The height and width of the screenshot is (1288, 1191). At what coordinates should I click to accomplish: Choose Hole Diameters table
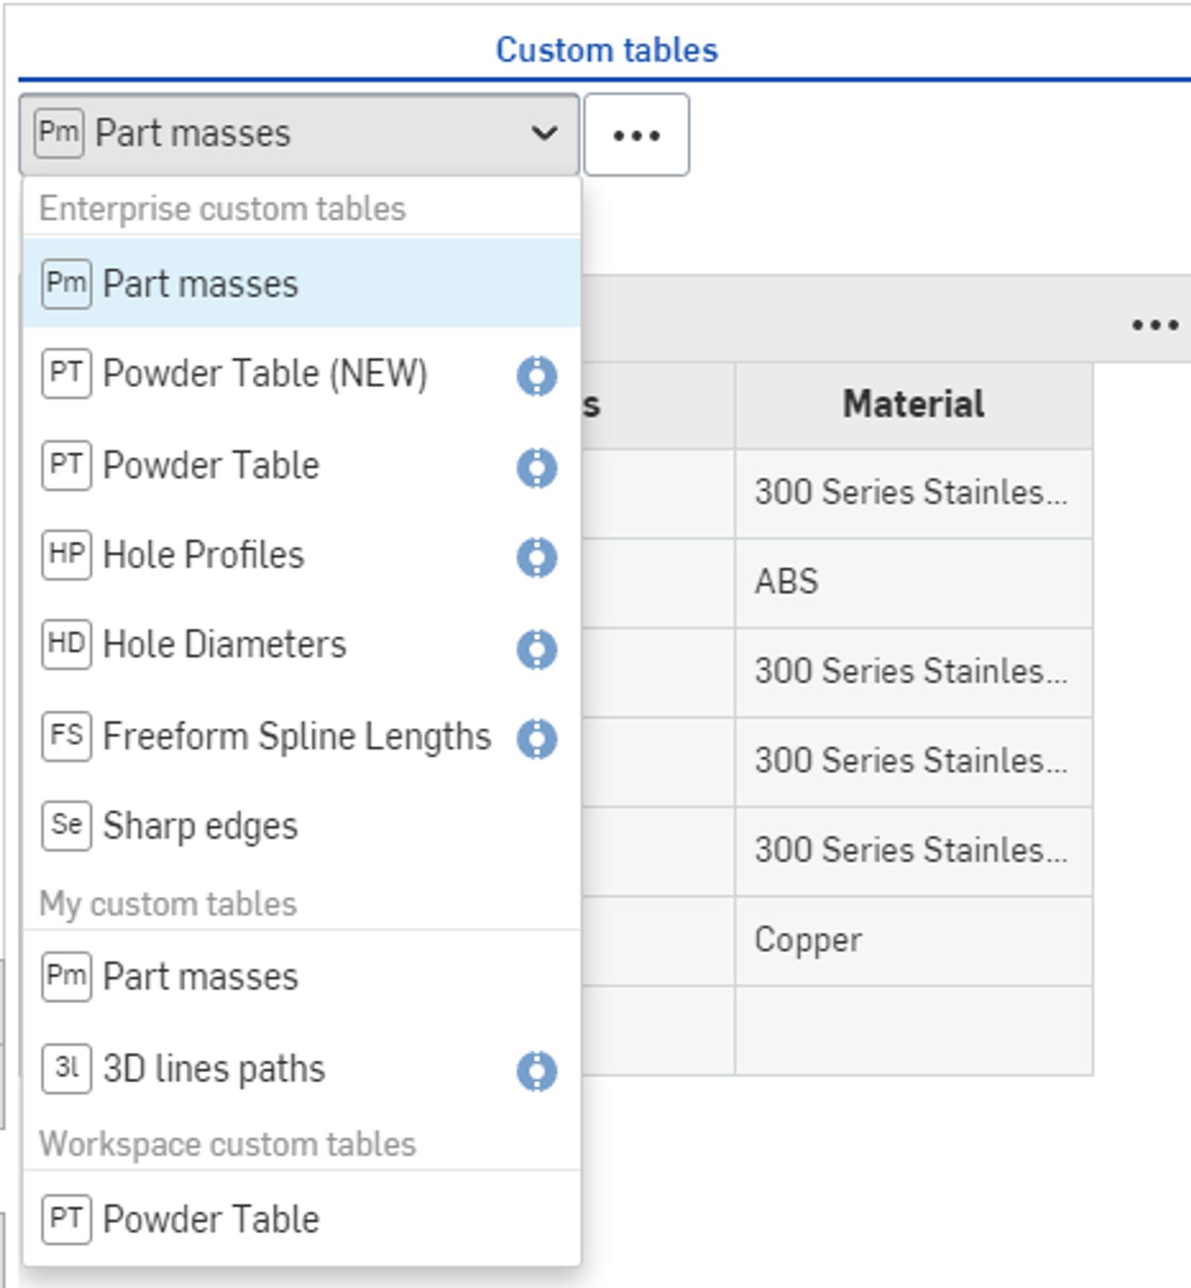(224, 645)
